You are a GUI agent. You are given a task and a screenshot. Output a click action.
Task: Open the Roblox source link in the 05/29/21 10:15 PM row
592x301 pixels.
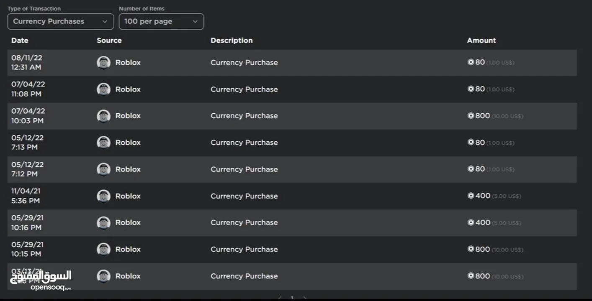128,249
